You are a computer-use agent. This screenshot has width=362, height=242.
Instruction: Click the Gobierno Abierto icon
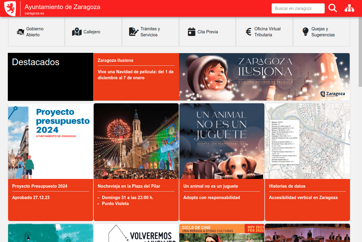[20, 32]
